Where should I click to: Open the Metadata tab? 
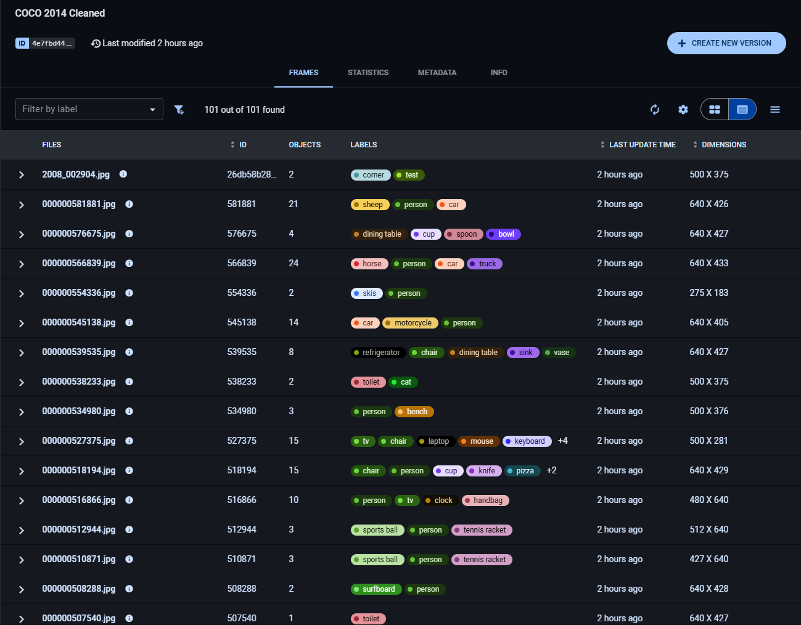437,72
